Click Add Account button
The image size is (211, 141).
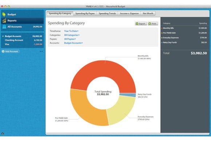click(x=10, y=51)
